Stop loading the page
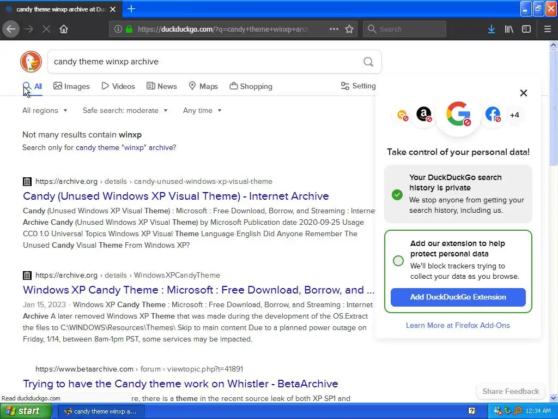The width and height of the screenshot is (558, 419). [x=46, y=29]
